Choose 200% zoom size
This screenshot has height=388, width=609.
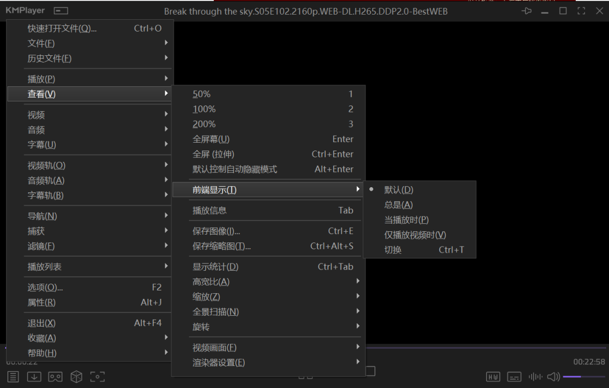click(x=268, y=124)
